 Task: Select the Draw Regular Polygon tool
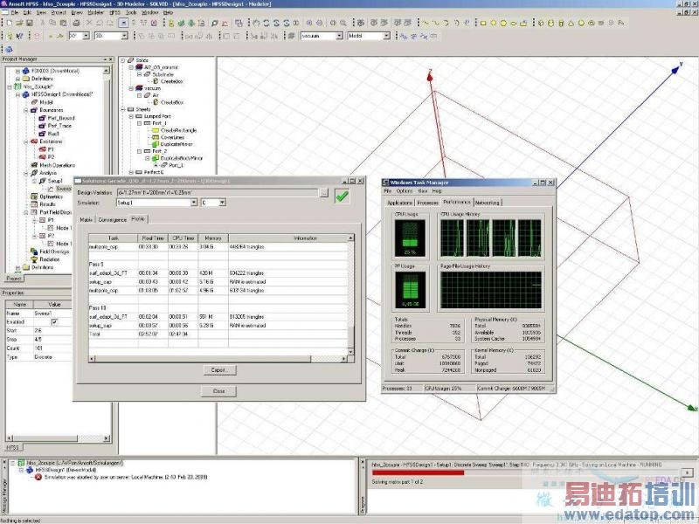(x=503, y=23)
